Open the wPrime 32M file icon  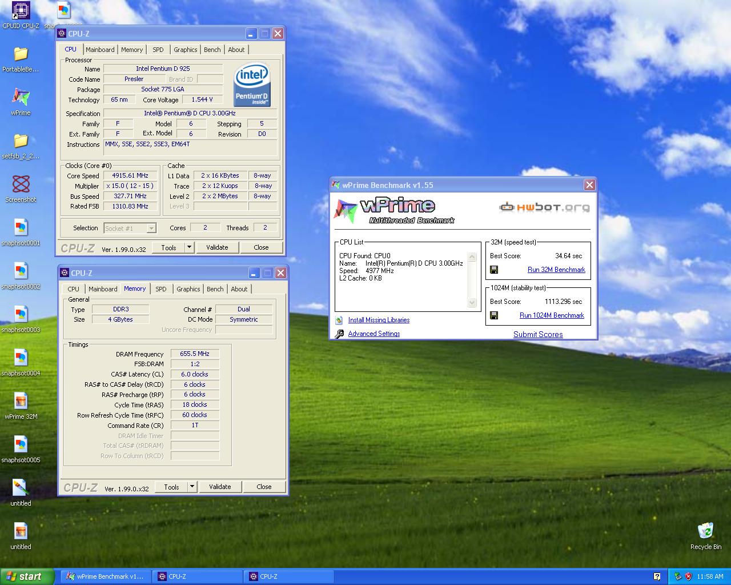click(21, 402)
